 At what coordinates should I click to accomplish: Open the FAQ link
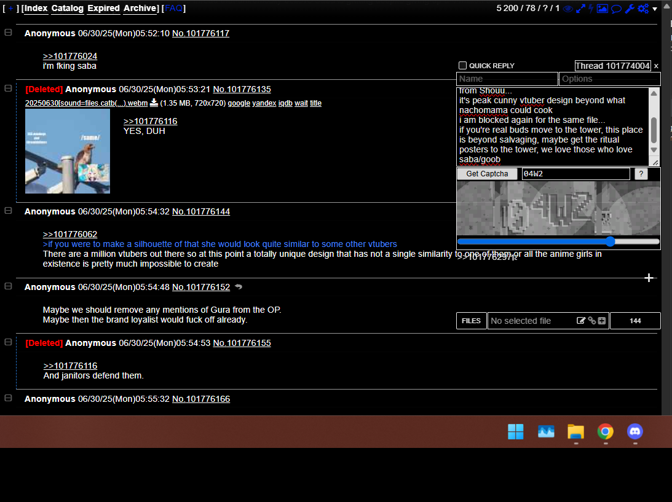tap(173, 8)
